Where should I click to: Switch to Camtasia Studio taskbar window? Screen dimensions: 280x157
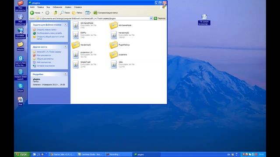(x=90, y=154)
